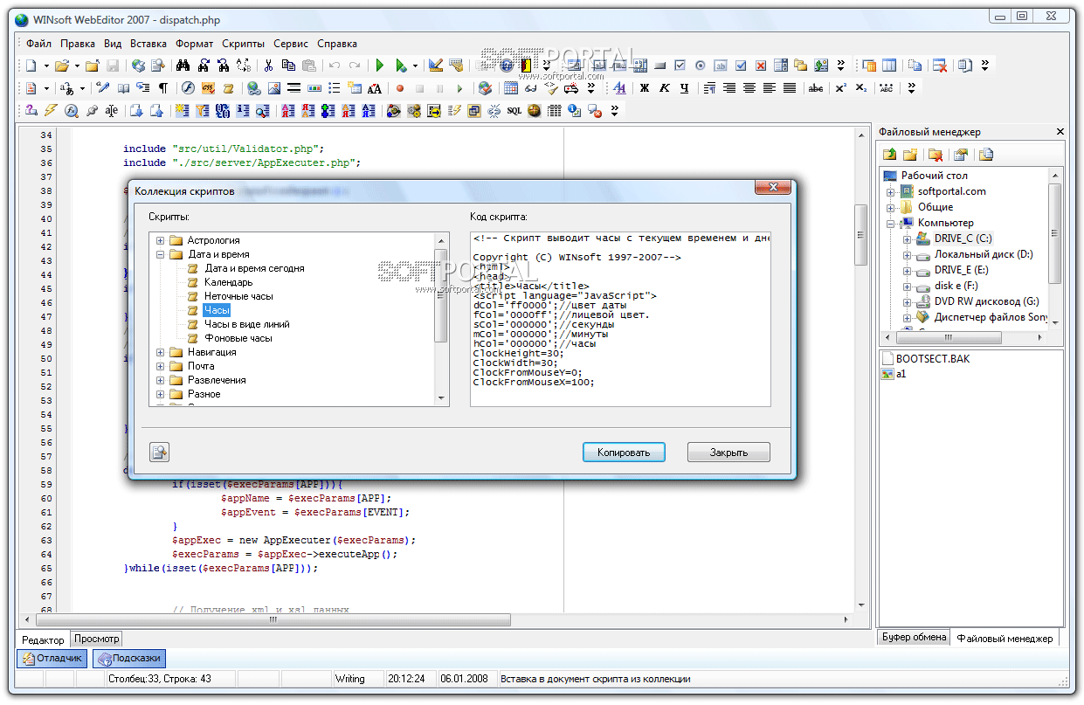The image size is (1084, 705).
Task: Click the Cut scissors icon
Action: pyautogui.click(x=268, y=66)
